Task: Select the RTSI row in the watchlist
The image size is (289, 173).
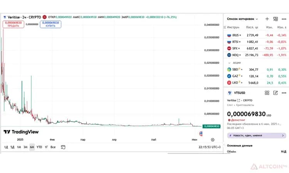Action: [257, 42]
